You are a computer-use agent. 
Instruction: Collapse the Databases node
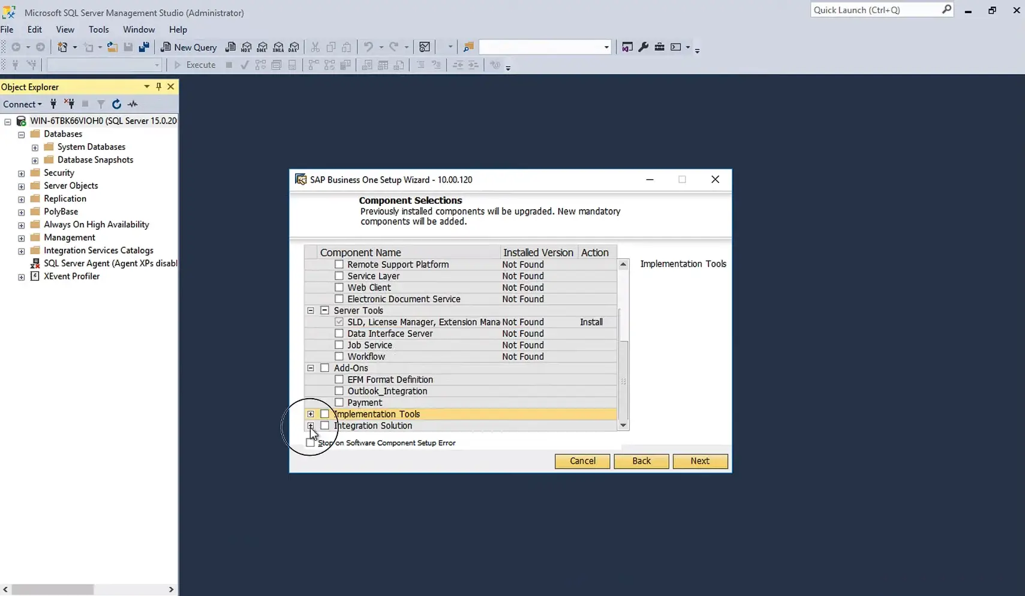coord(22,134)
